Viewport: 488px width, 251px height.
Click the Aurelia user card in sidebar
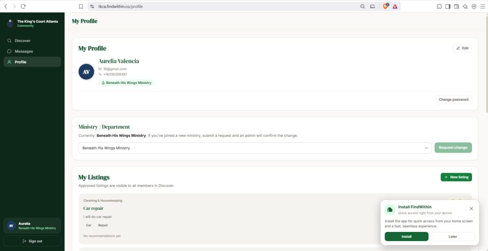pyautogui.click(x=32, y=225)
